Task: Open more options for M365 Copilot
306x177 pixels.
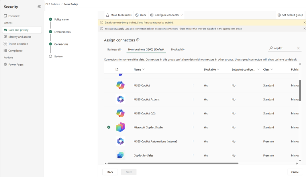Action: pyautogui.click(x=193, y=85)
